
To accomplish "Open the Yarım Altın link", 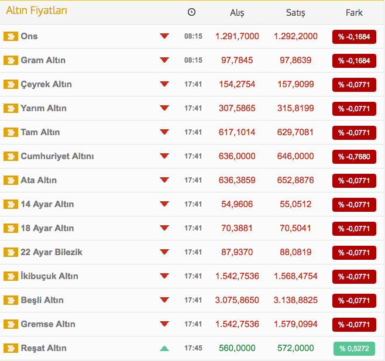I will (x=43, y=108).
